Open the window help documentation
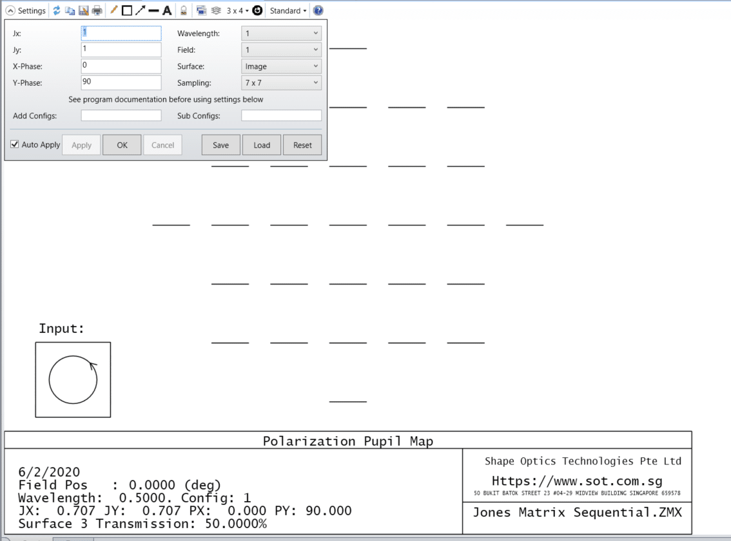Screen dimensions: 731x541 (x=318, y=10)
